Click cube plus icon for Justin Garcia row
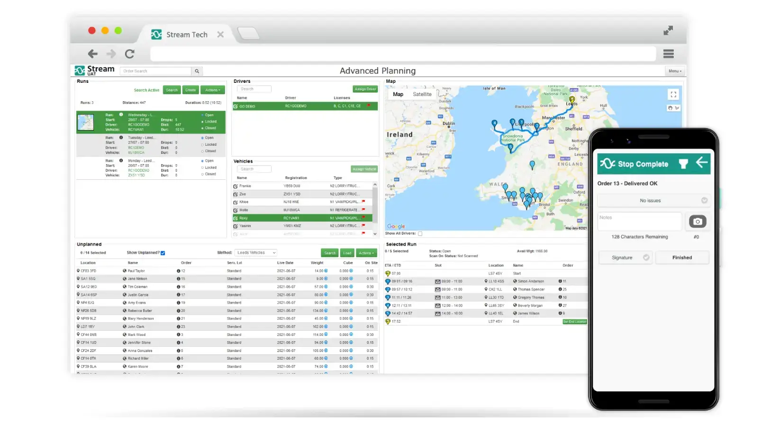This screenshot has height=423, width=770. (351, 295)
